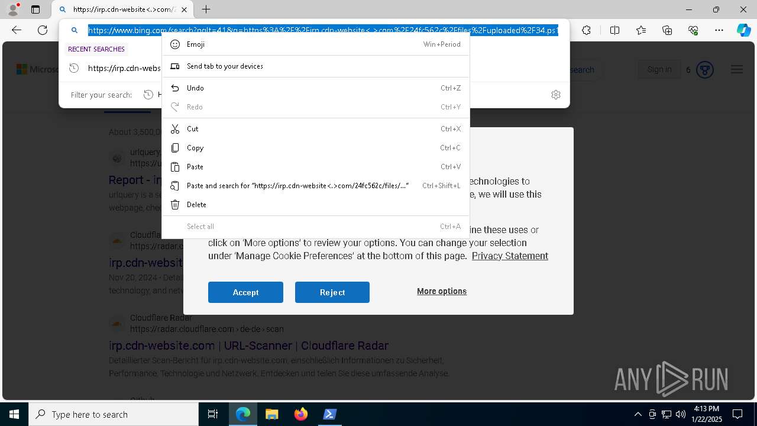This screenshot has width=757, height=426.
Task: Choose Paste in the context menu
Action: (x=316, y=167)
